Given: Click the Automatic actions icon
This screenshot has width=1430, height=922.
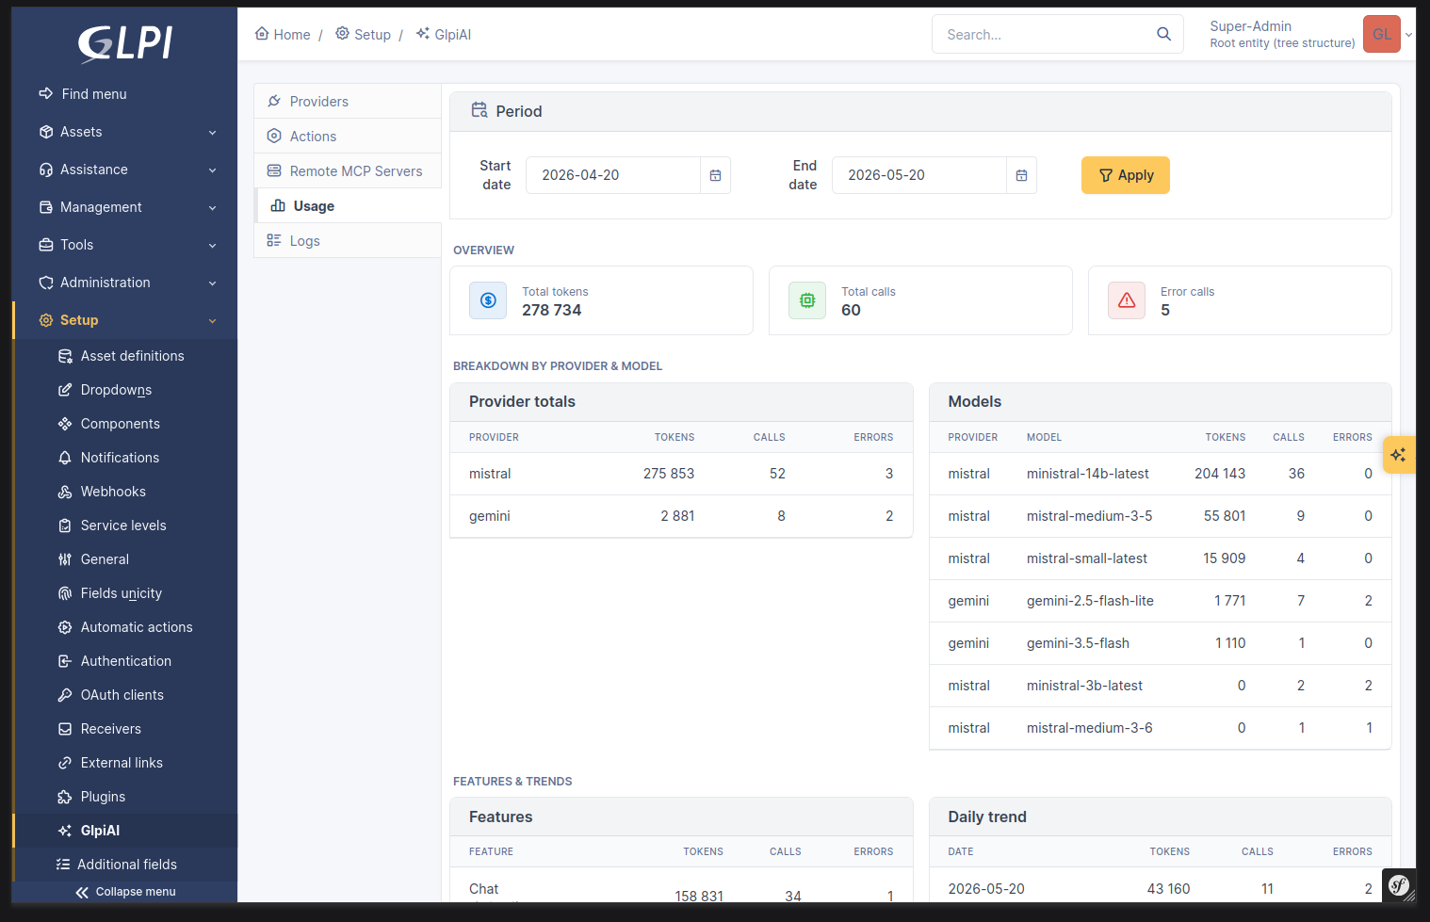Looking at the screenshot, I should coord(65,627).
